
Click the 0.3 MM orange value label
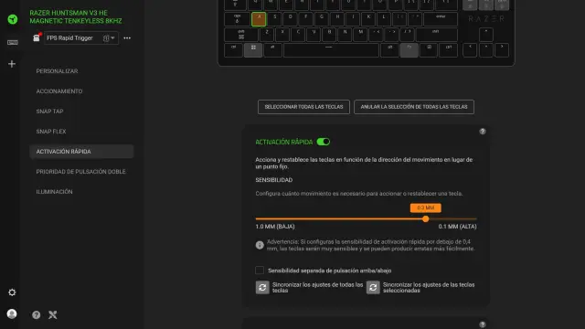point(426,207)
